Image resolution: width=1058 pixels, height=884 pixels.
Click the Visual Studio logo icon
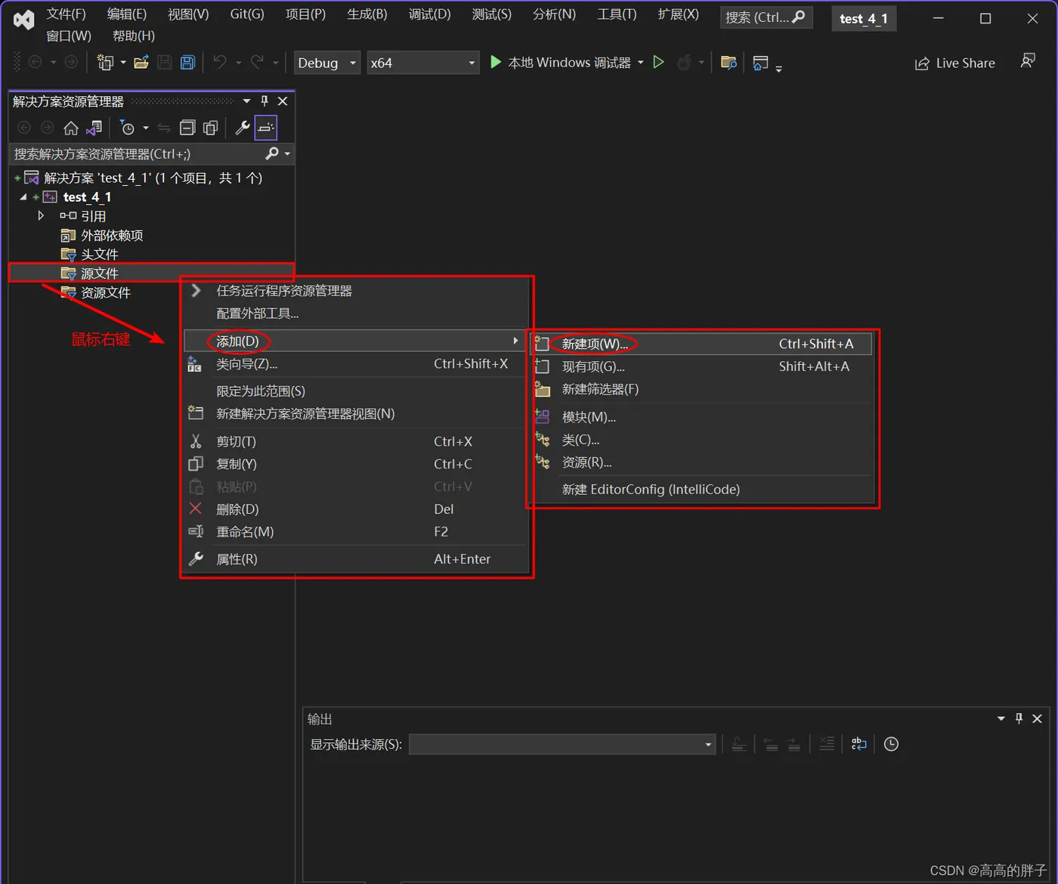[x=24, y=20]
